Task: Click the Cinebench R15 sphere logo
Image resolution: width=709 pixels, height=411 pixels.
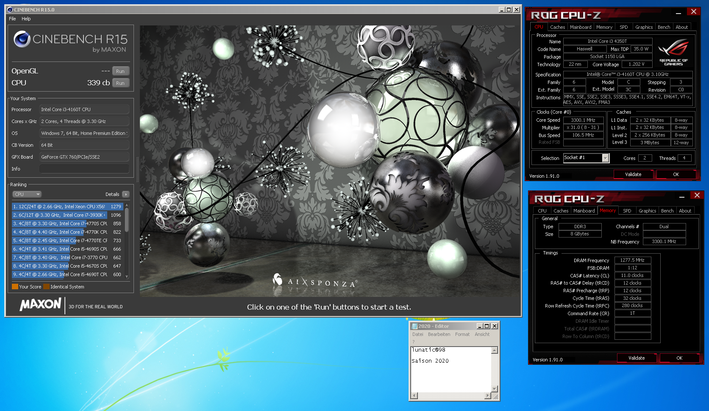Action: (x=22, y=39)
